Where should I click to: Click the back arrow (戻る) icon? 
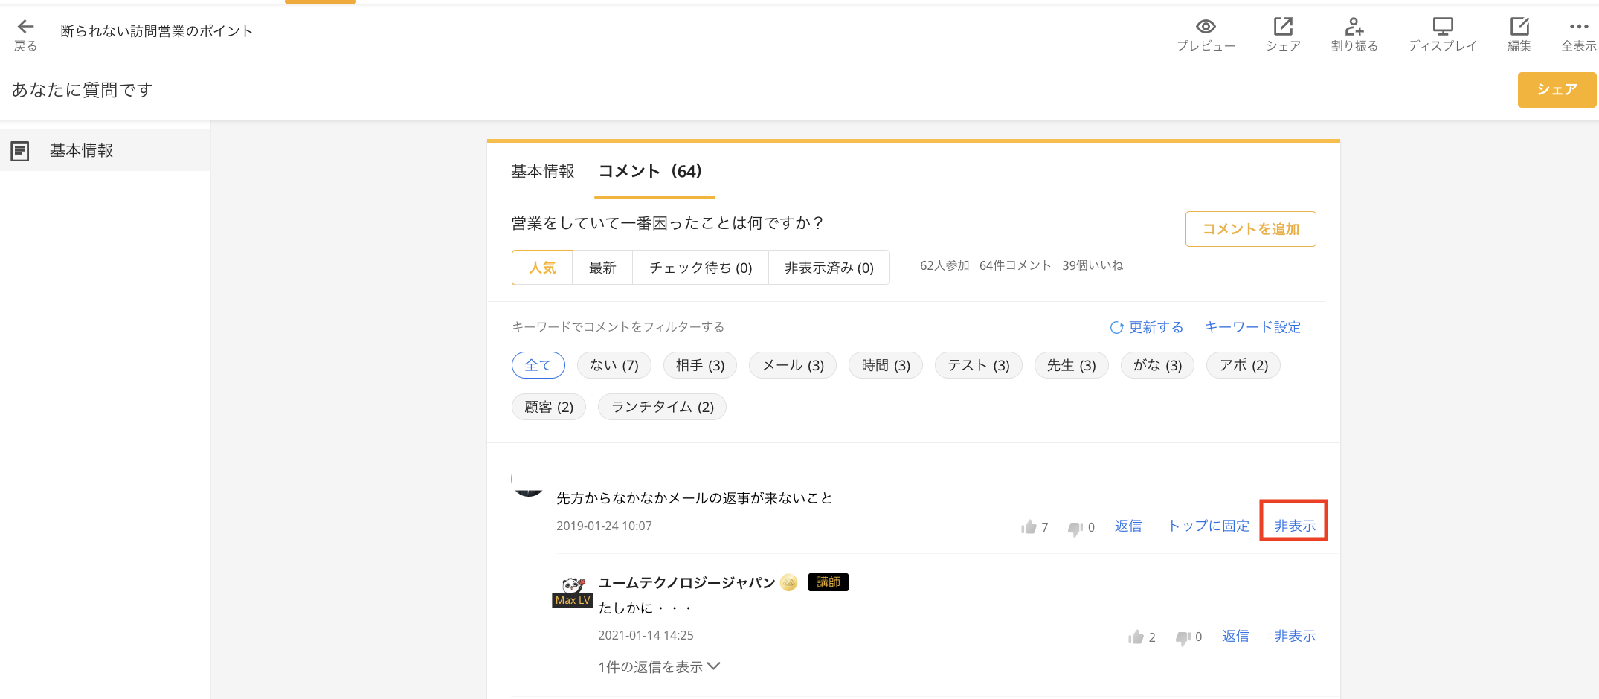[x=25, y=28]
